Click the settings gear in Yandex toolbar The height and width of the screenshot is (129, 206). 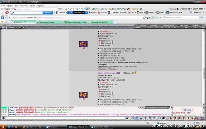141,9
